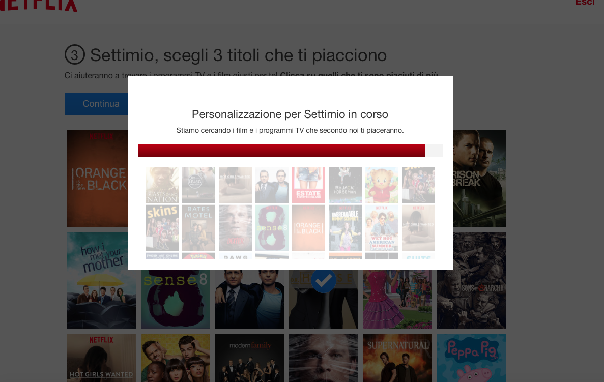Click Beasts of No Nation poster in dialog
604x382 pixels.
click(x=162, y=185)
